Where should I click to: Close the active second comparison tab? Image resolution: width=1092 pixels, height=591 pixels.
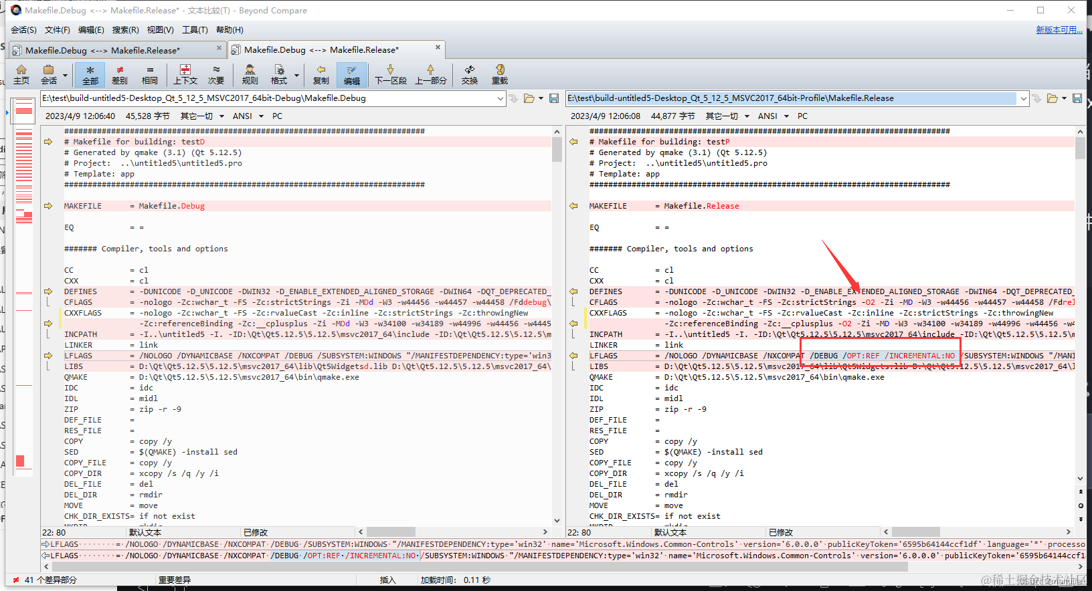(438, 47)
